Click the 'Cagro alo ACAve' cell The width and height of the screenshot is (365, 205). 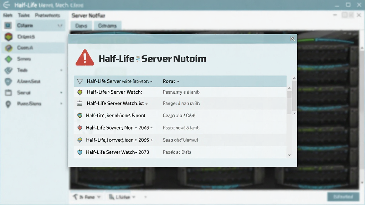coord(179,116)
